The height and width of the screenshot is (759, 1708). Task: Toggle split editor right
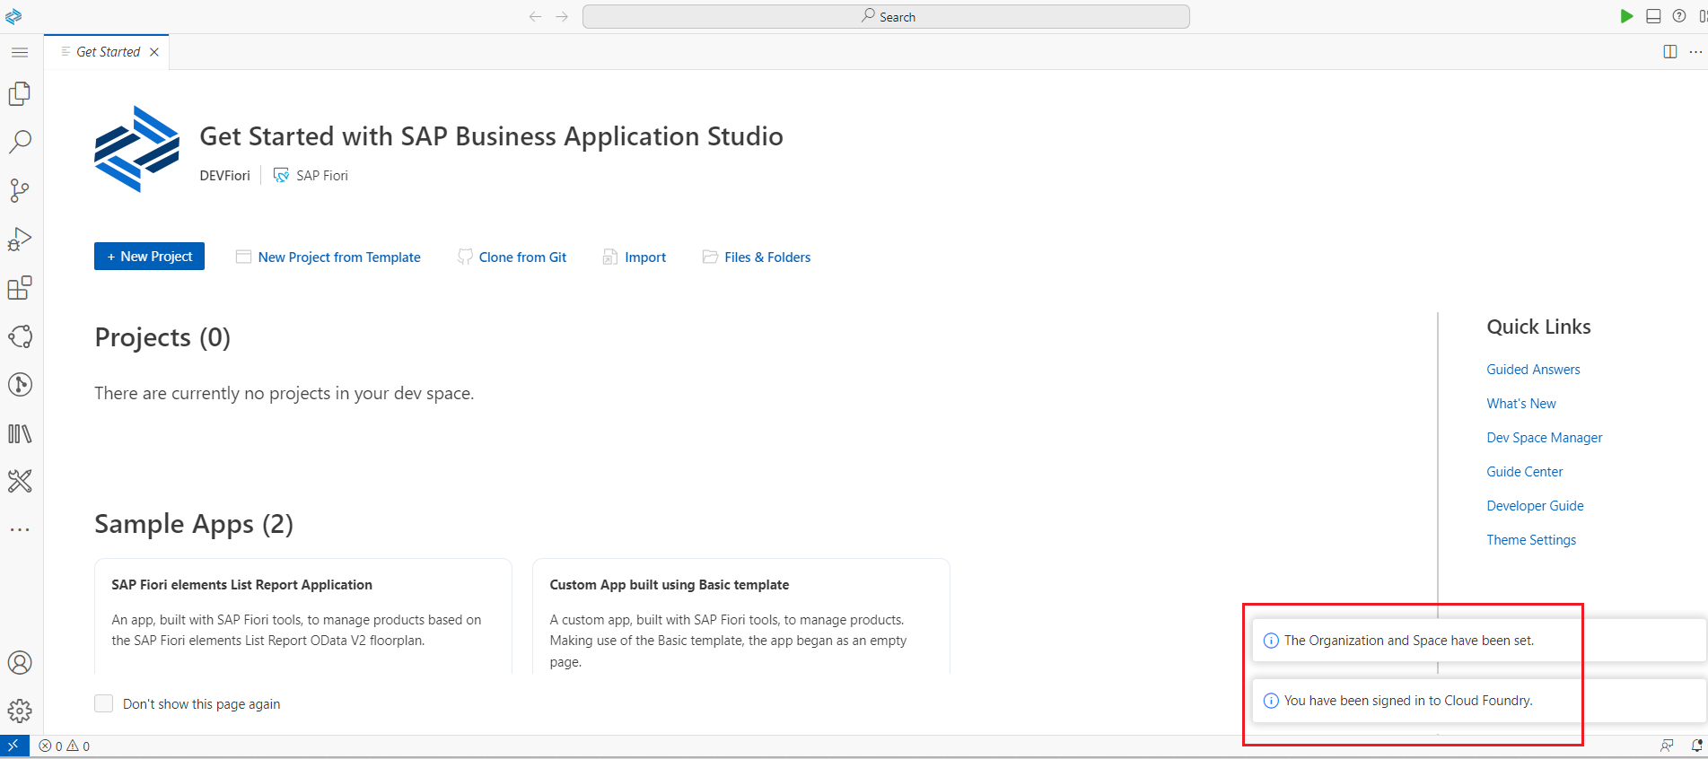(1669, 52)
